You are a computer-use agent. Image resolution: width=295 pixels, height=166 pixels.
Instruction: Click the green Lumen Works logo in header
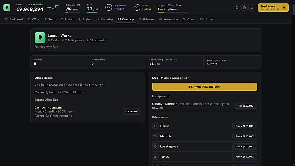point(7,8)
